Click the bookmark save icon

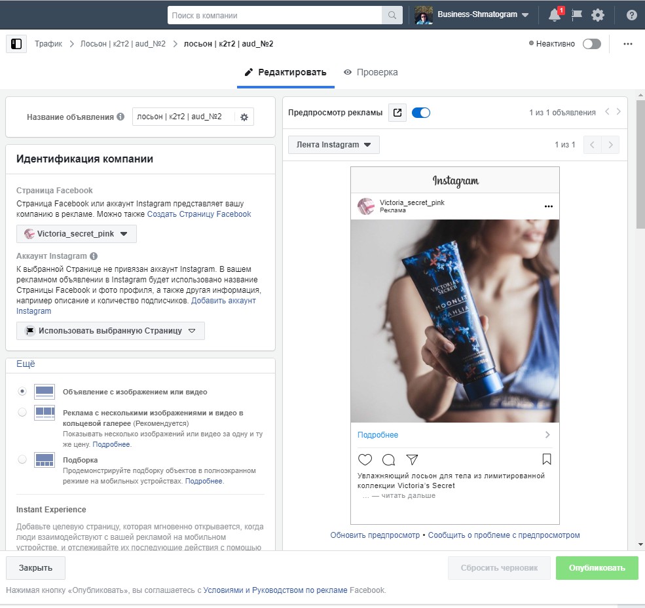[547, 459]
